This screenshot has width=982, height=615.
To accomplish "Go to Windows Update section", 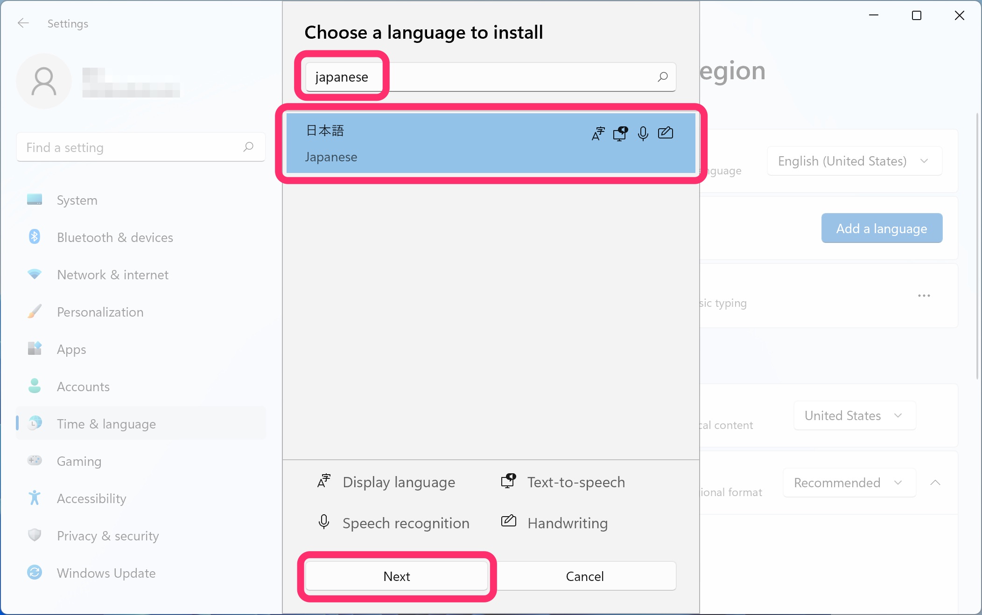I will coord(106,573).
